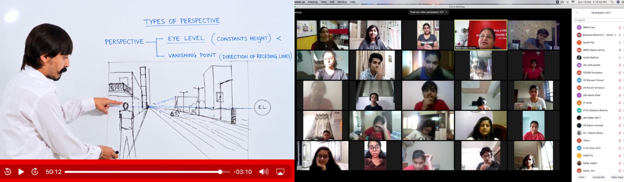Click muted mic icon beside 09. sahil parekh
624x182 pixels.
pos(620,65)
